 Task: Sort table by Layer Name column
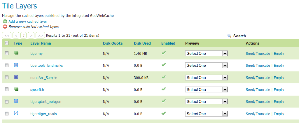[41, 43]
